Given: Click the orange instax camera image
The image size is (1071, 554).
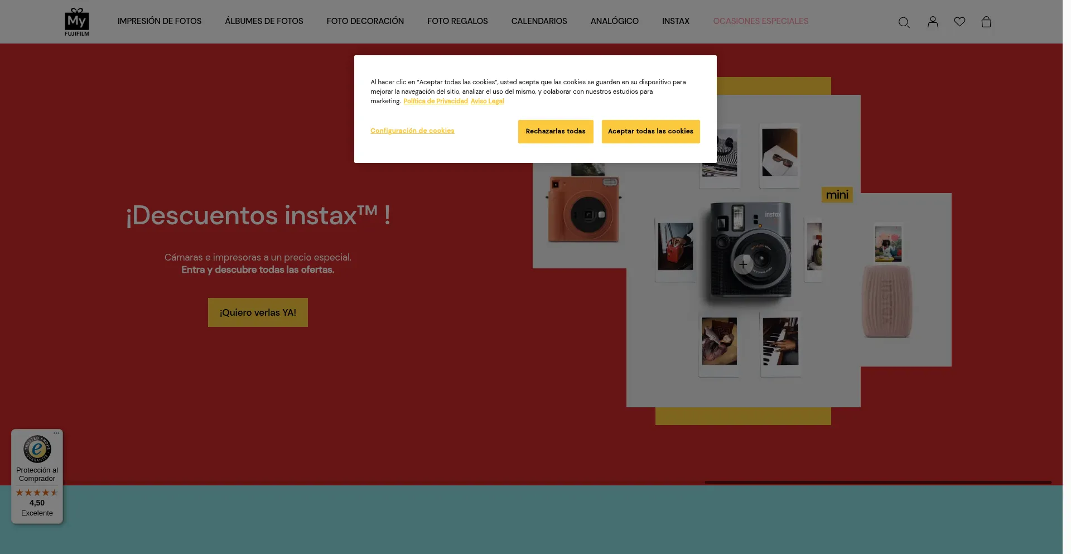Looking at the screenshot, I should click(583, 210).
